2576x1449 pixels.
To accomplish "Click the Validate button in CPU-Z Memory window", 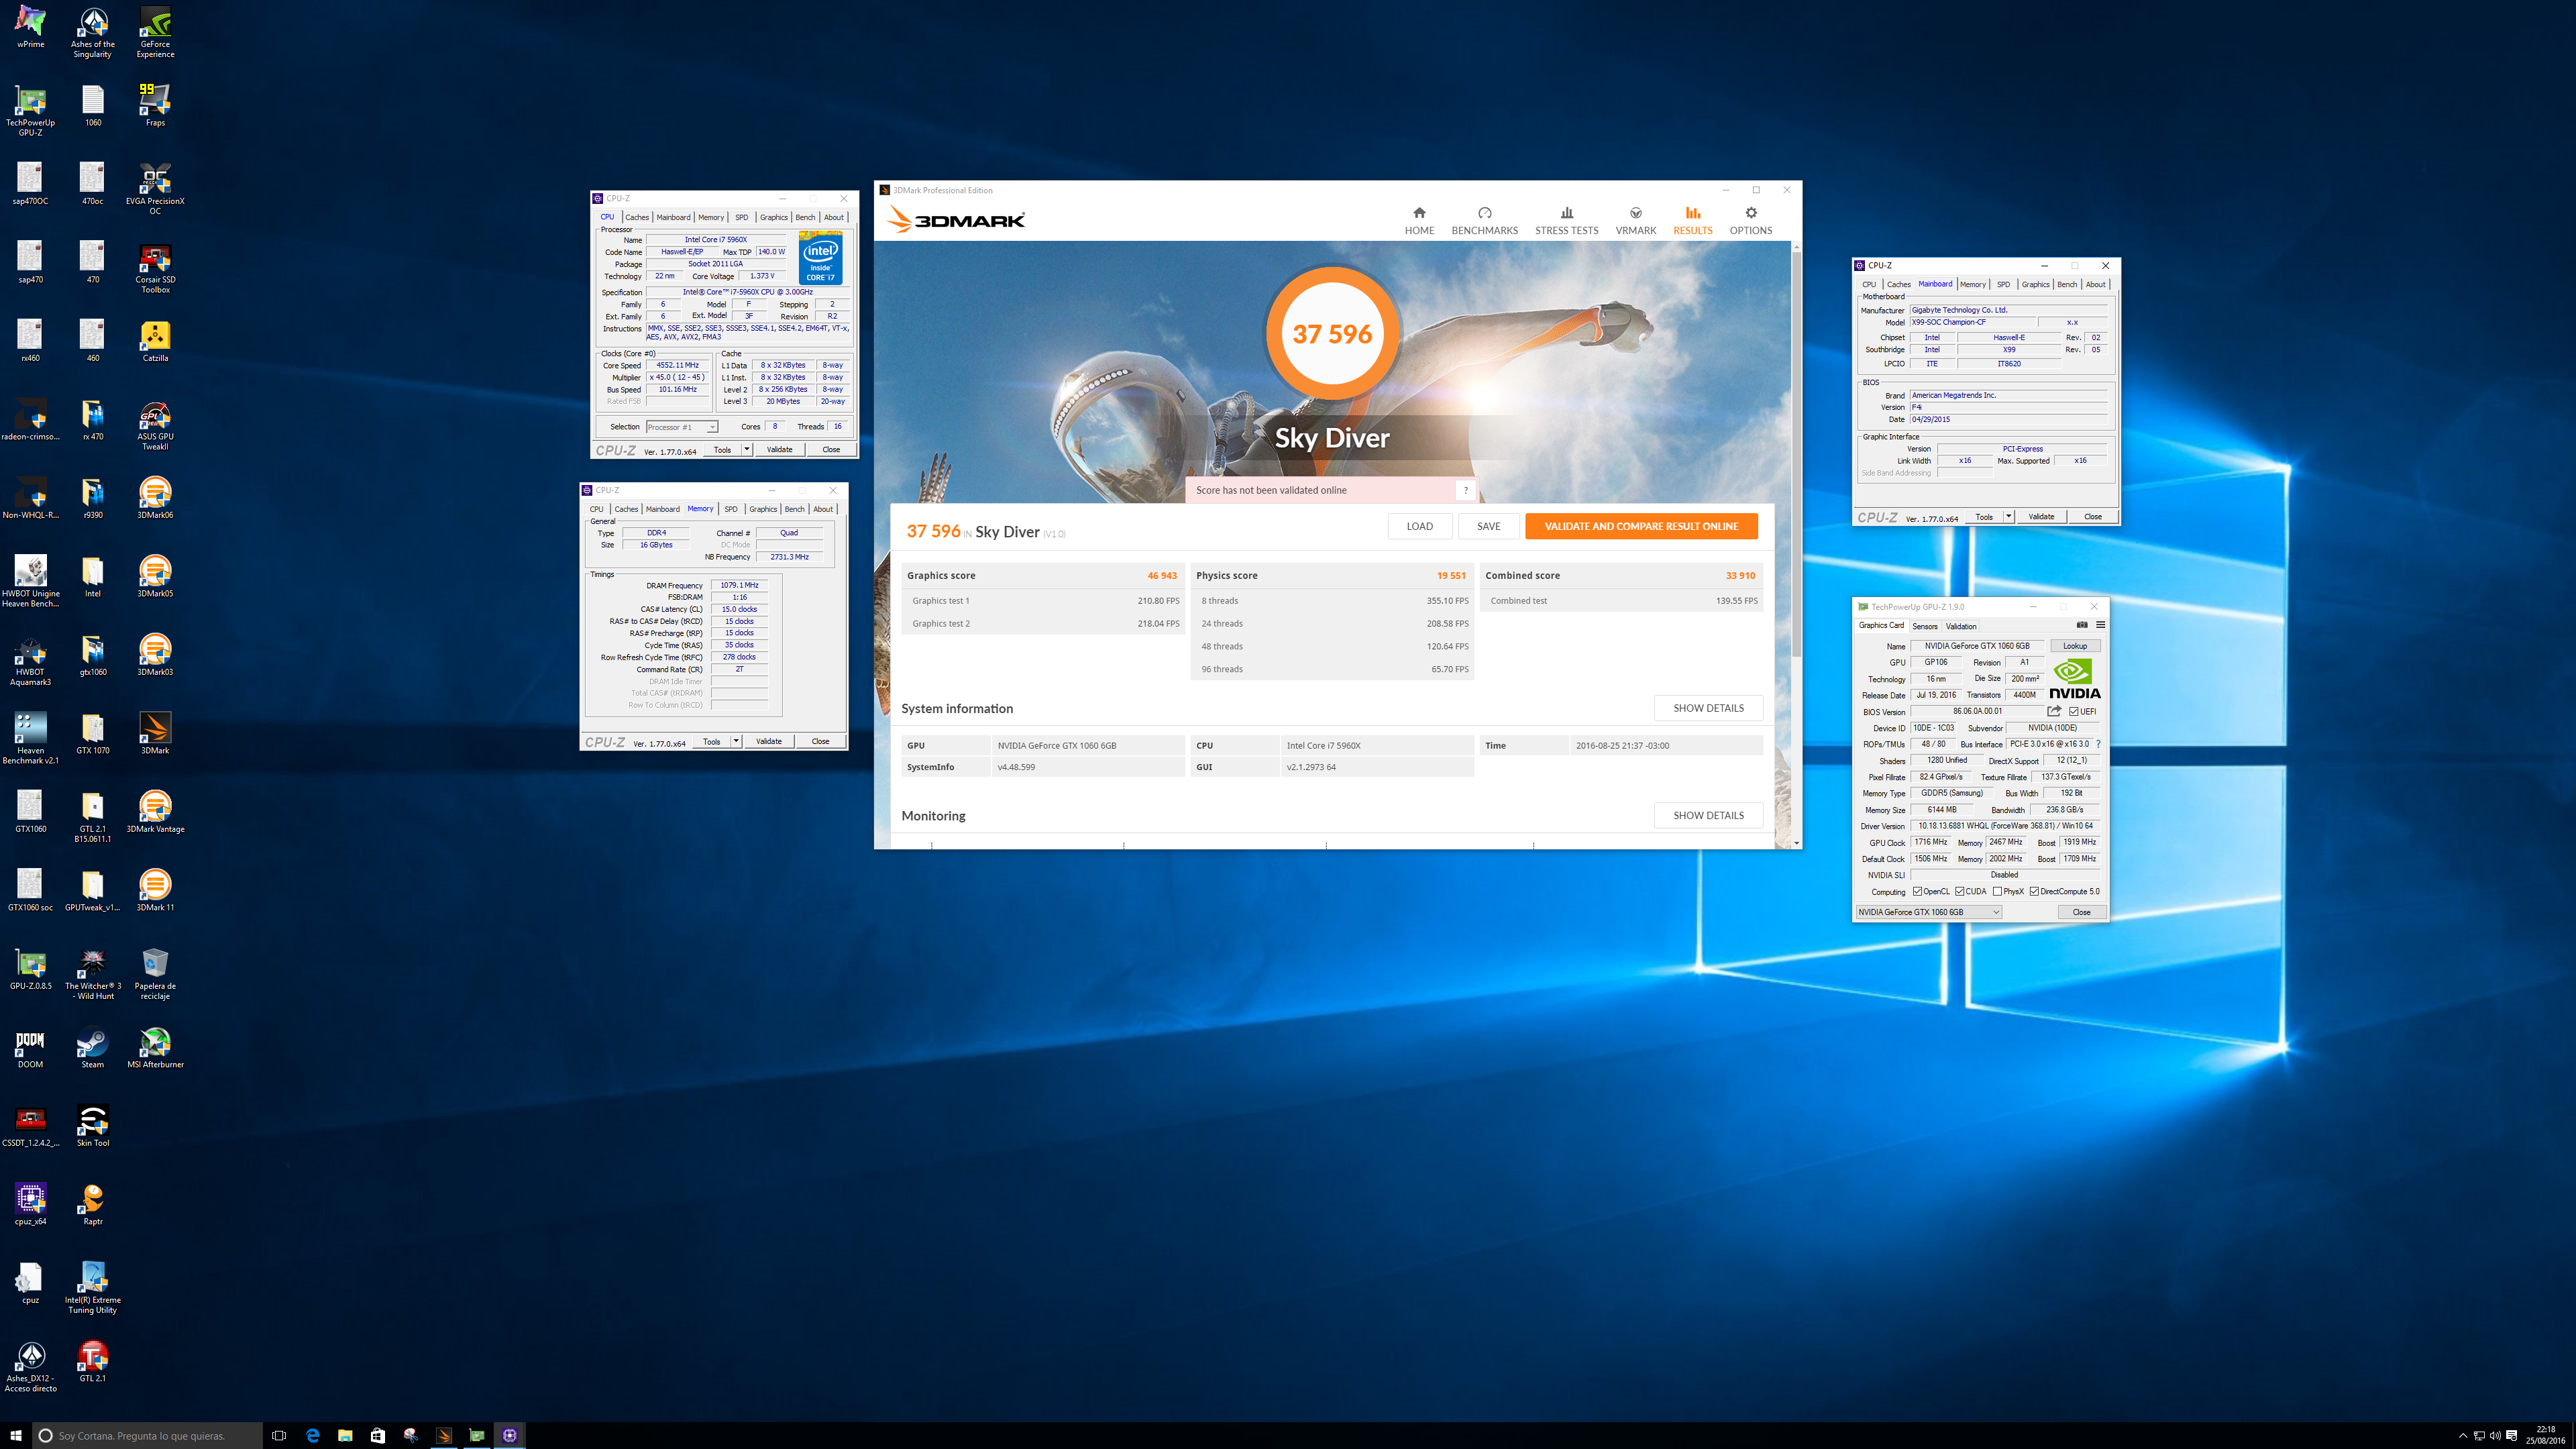I will click(x=769, y=741).
